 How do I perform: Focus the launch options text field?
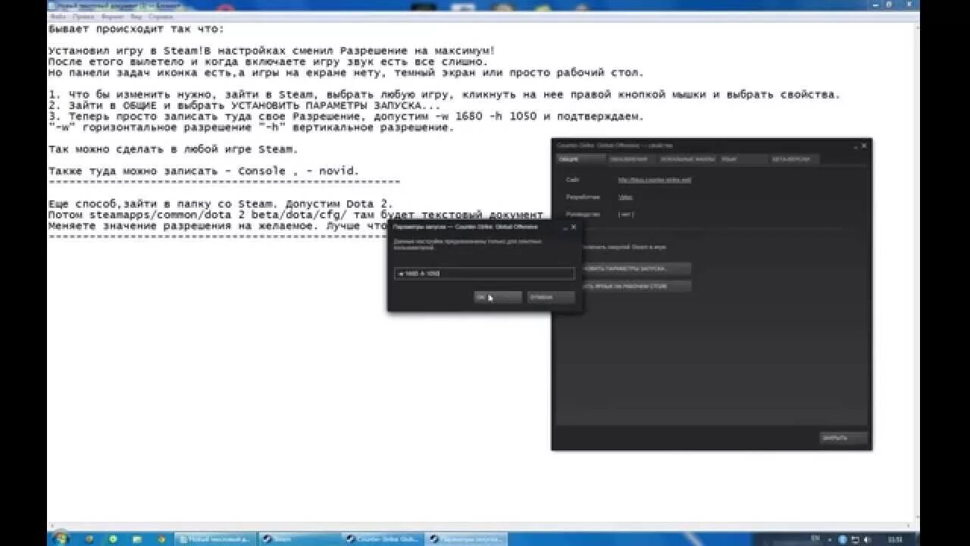[x=484, y=273]
